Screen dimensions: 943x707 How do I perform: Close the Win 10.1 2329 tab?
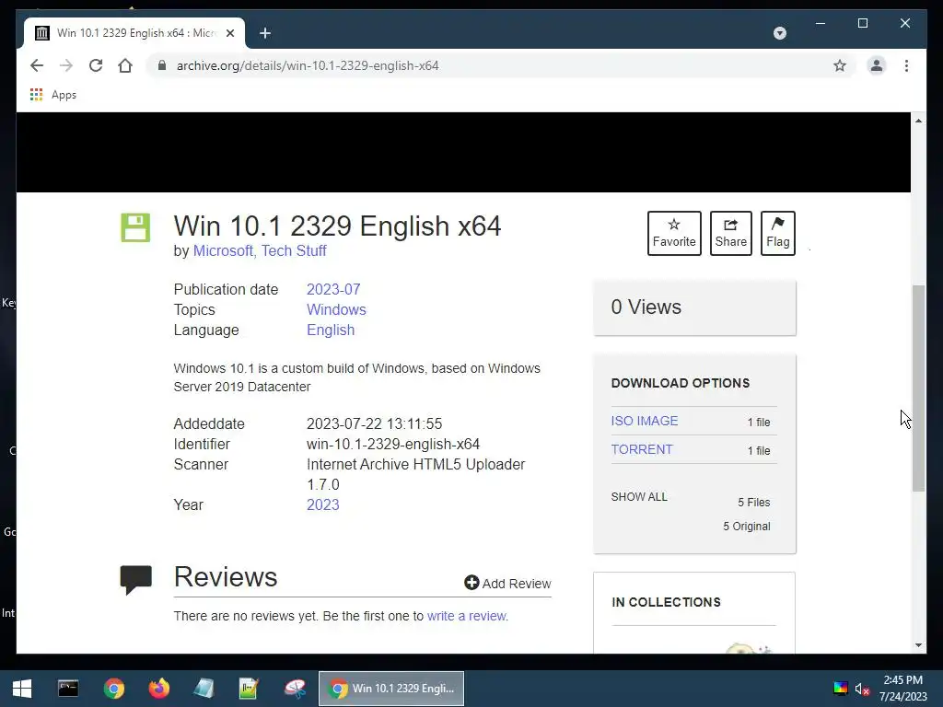click(229, 33)
